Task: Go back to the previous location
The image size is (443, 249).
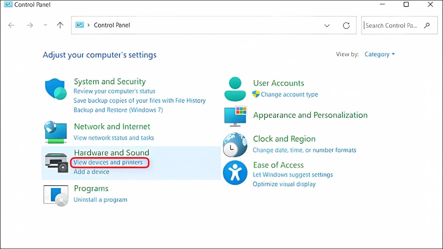Action: [x=11, y=25]
